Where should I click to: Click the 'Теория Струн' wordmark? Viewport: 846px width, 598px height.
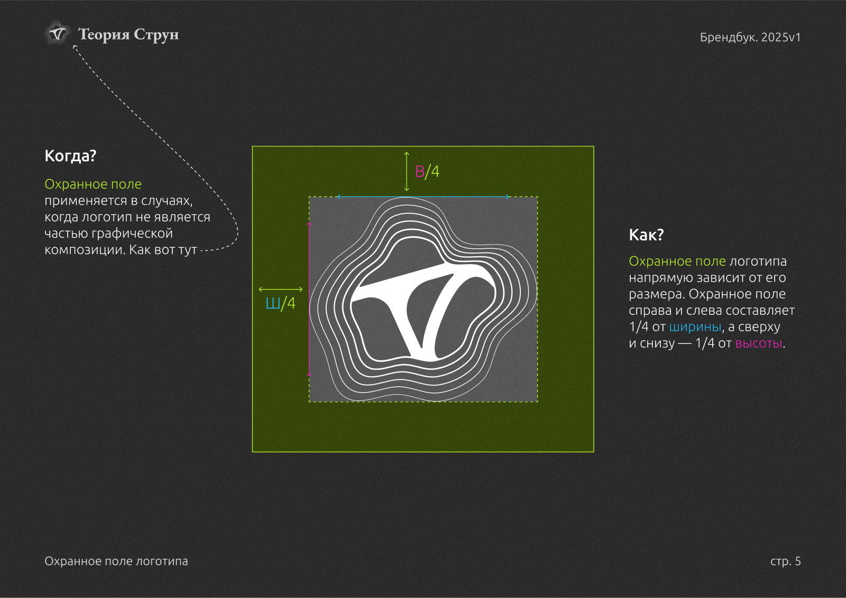point(128,34)
